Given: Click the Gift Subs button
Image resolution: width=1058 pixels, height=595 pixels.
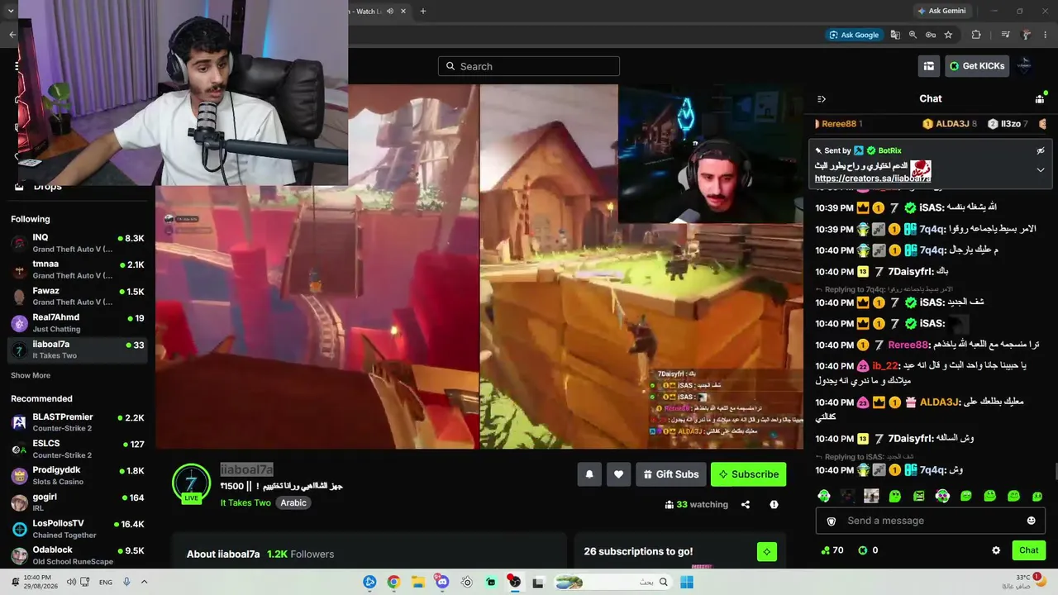Looking at the screenshot, I should click(671, 474).
